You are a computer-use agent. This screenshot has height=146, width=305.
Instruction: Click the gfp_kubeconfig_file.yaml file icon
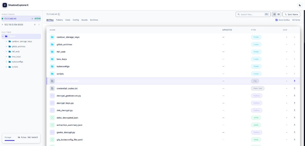click(52, 139)
